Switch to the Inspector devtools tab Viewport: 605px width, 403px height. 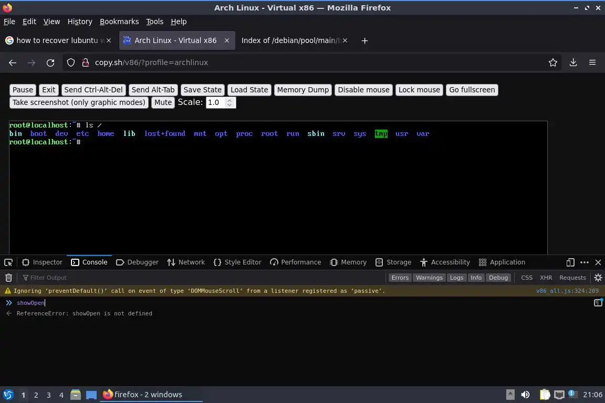[x=42, y=262]
